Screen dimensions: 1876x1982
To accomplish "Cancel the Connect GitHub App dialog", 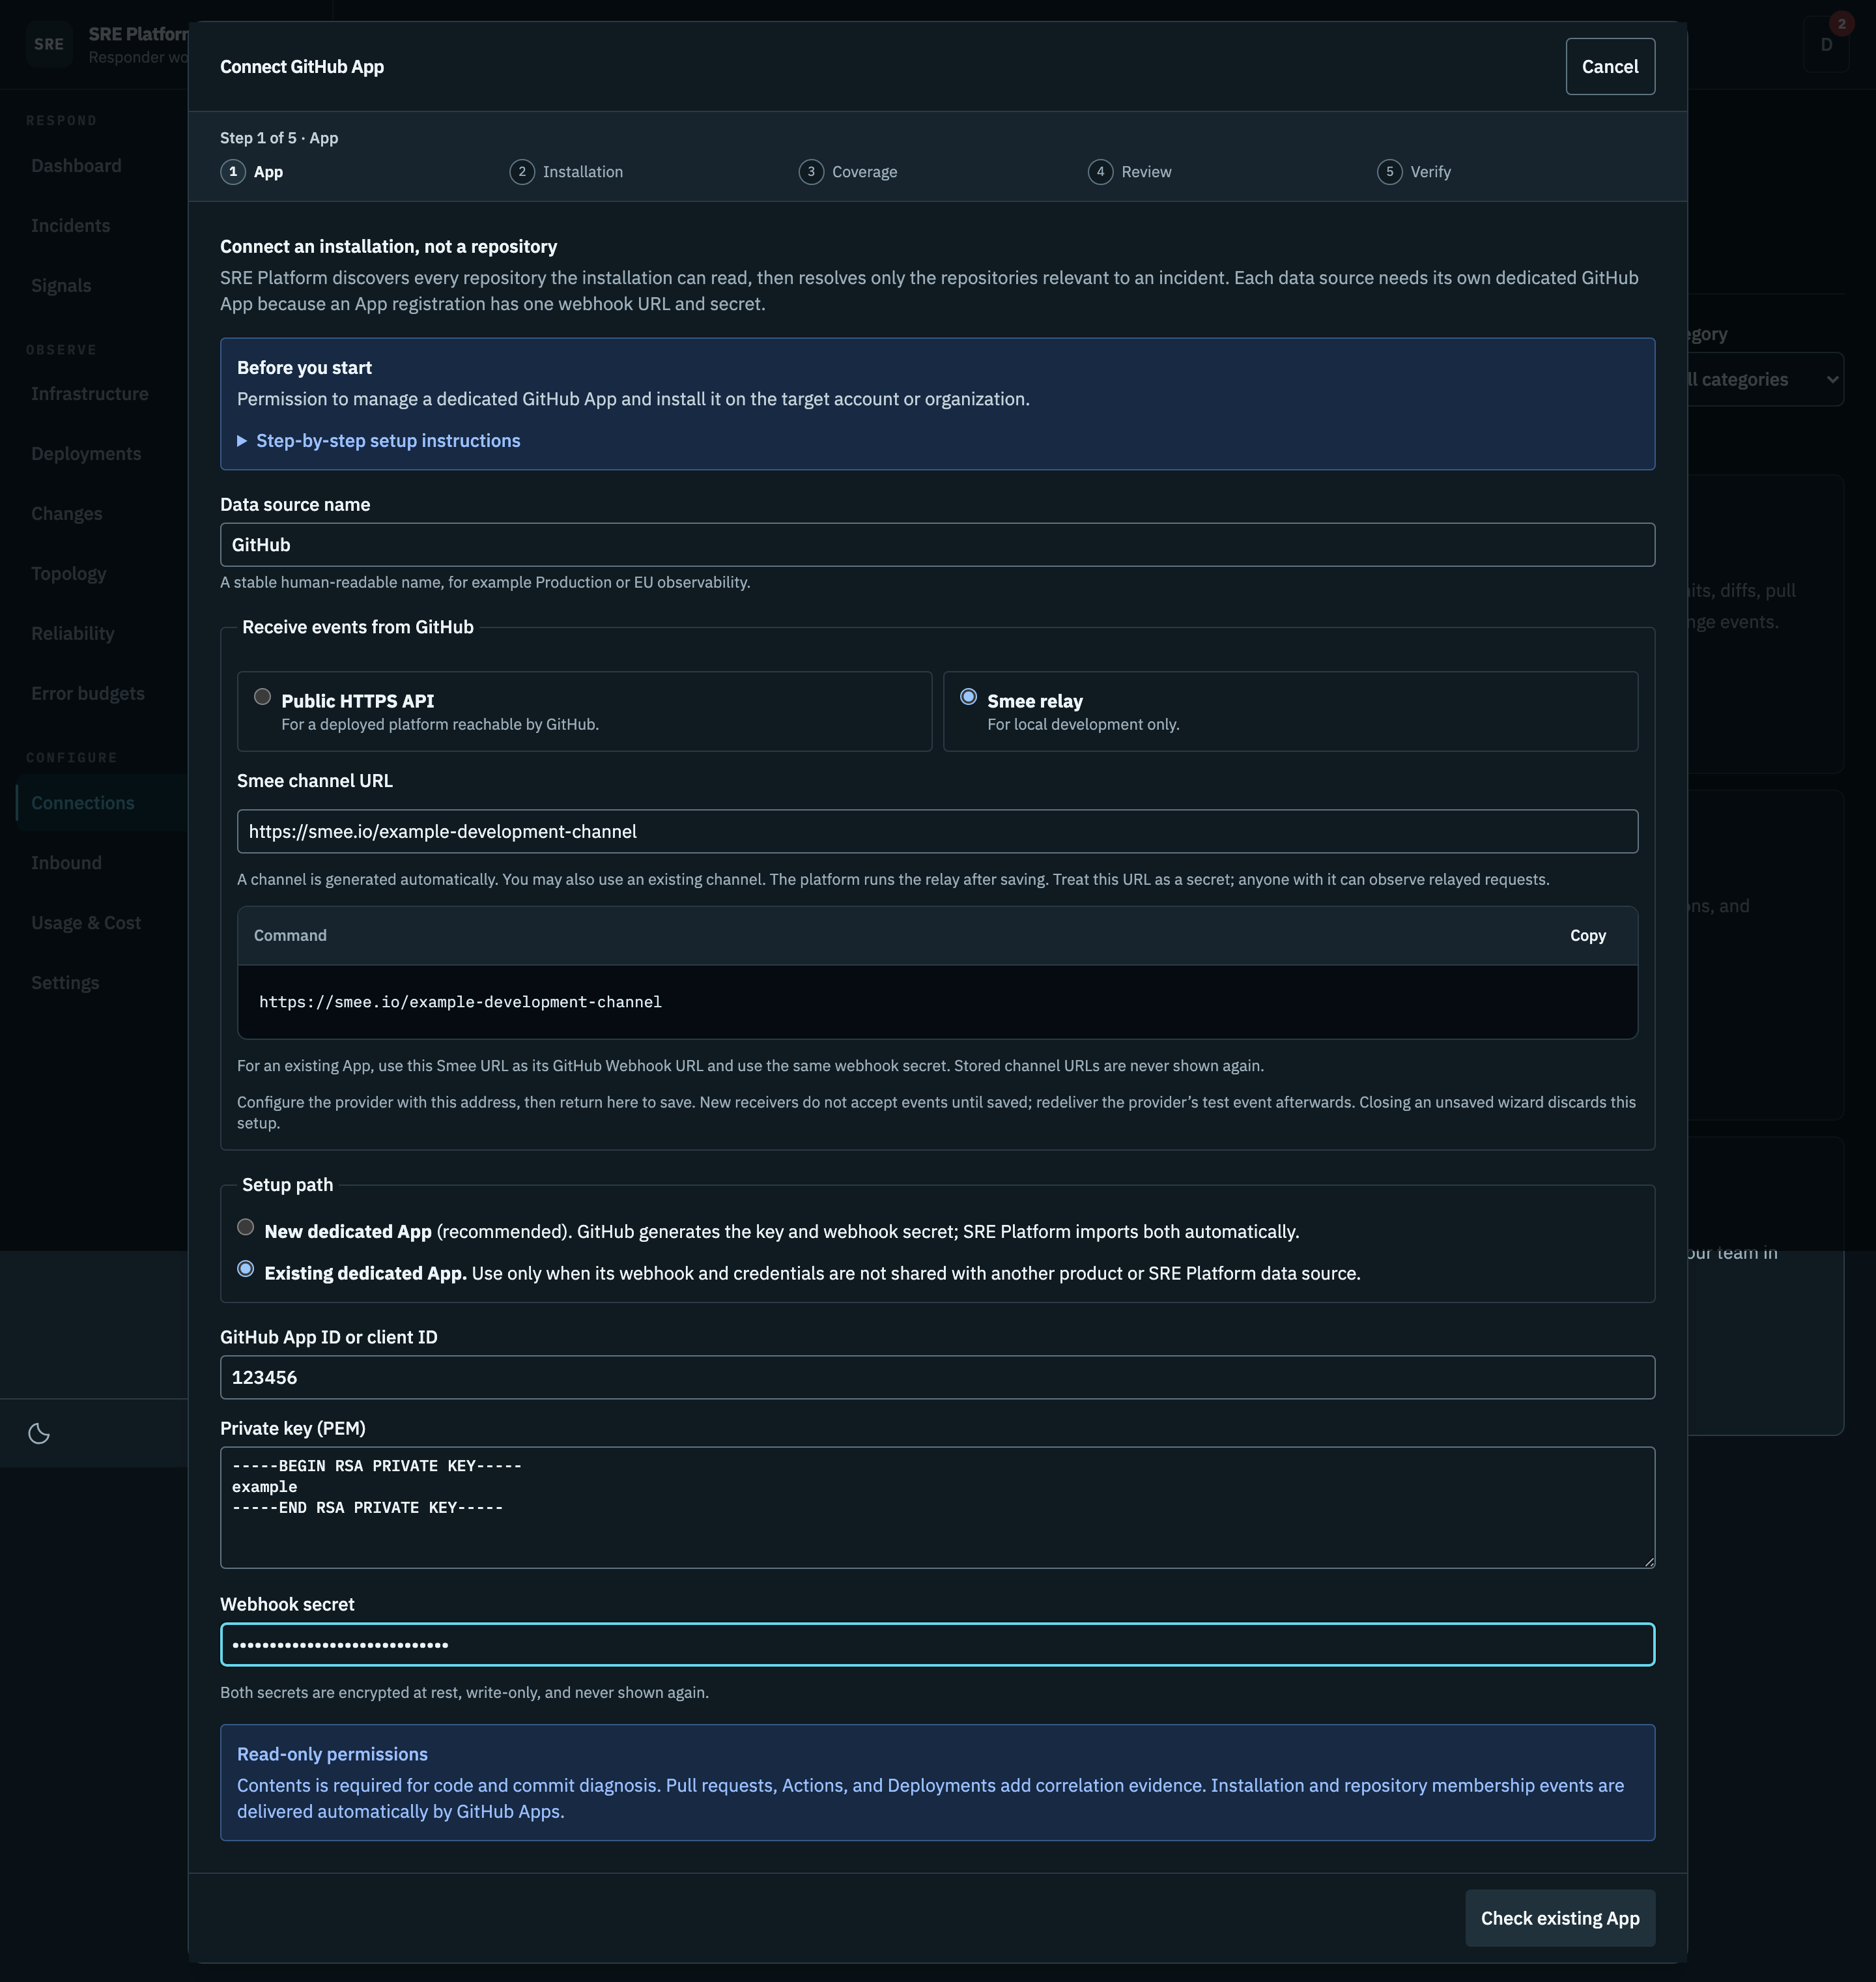I will [x=1610, y=67].
